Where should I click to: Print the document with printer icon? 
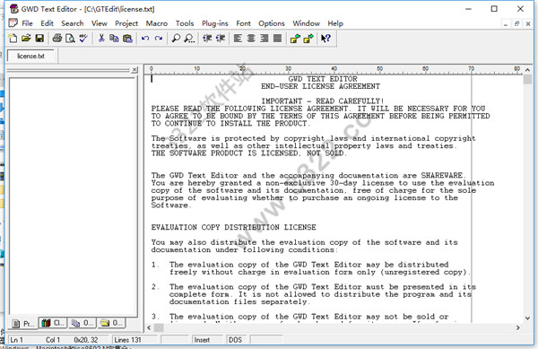coord(57,38)
